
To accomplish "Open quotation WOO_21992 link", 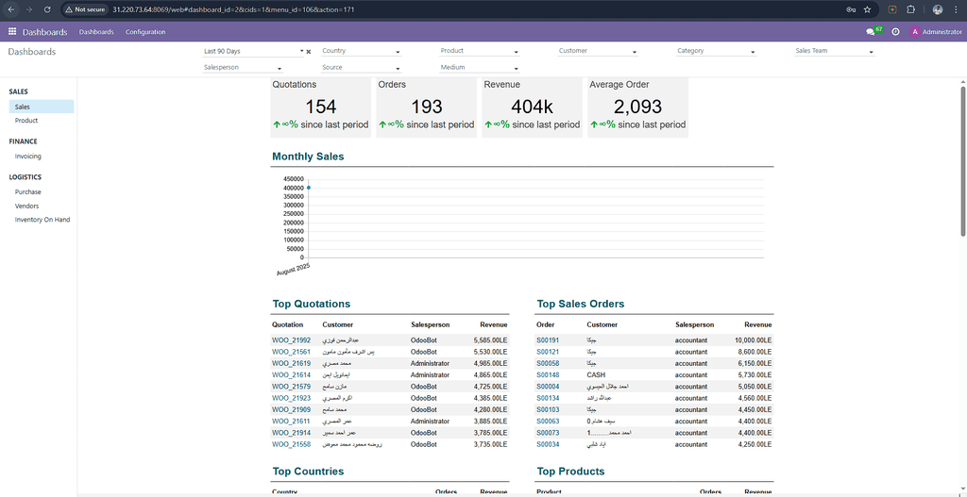I will click(x=291, y=340).
